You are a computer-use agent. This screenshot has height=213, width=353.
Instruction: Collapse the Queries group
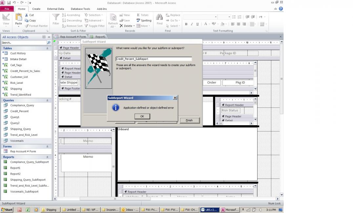pos(48,100)
